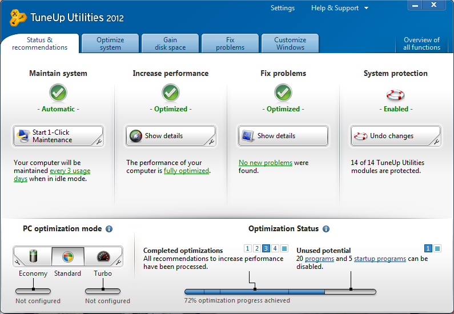Click the wrench on Undo changes button

coord(436,142)
